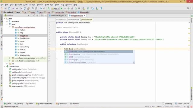The image size is (193, 108).
Task: Click the Save All toolbar icon
Action: click(5, 8)
